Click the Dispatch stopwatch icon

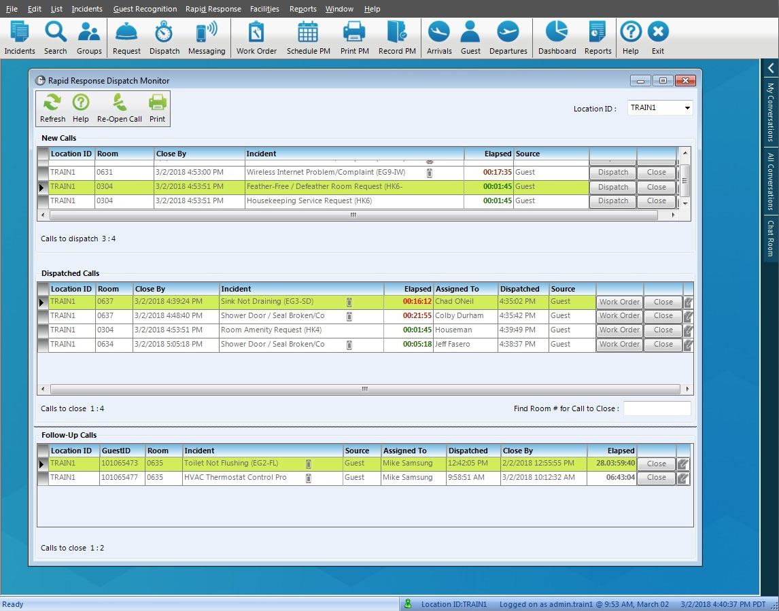tap(165, 37)
